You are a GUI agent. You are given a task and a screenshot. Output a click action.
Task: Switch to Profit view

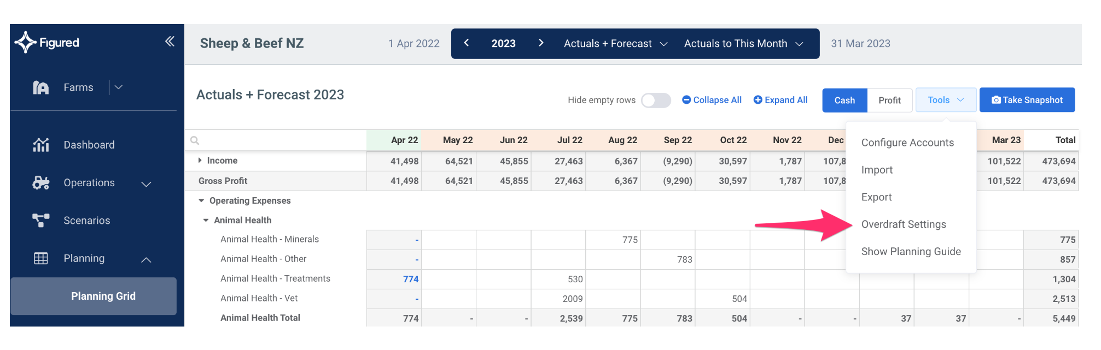pos(889,100)
